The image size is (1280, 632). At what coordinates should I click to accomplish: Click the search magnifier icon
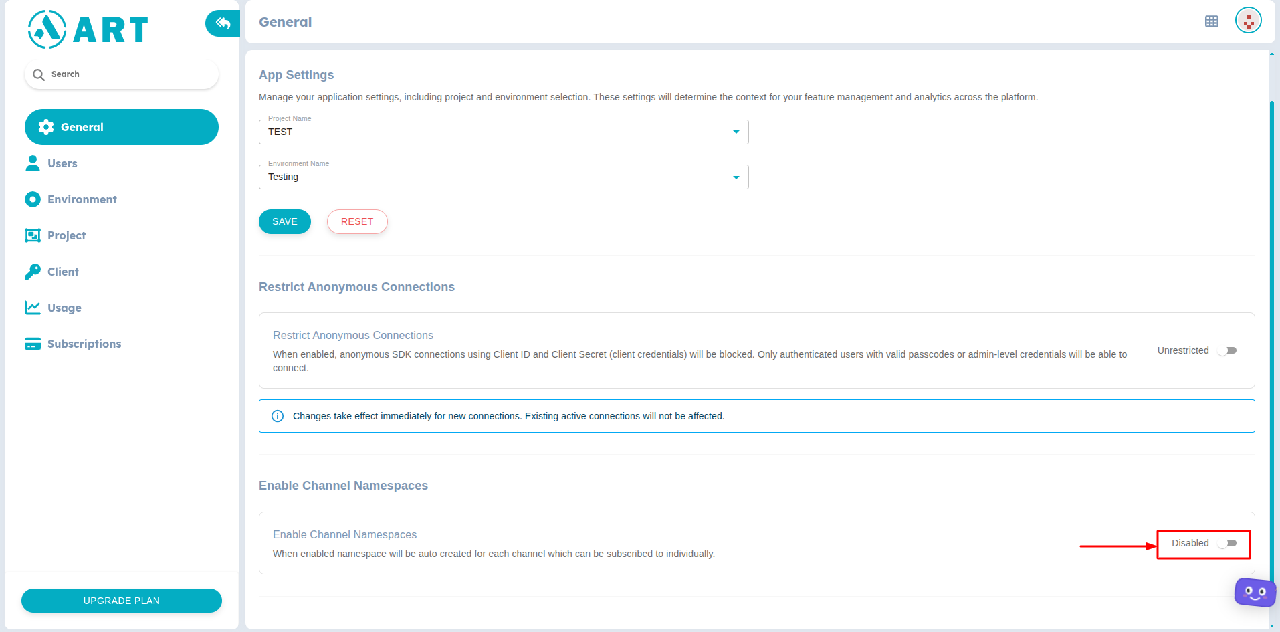click(39, 74)
